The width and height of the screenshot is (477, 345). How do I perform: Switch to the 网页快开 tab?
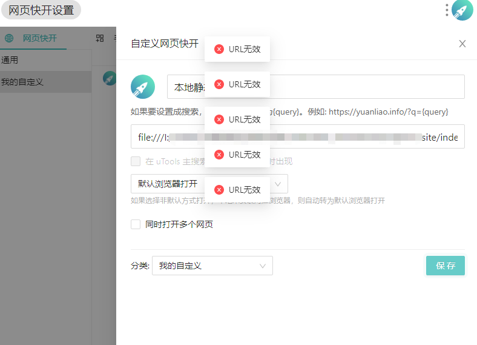click(x=33, y=38)
